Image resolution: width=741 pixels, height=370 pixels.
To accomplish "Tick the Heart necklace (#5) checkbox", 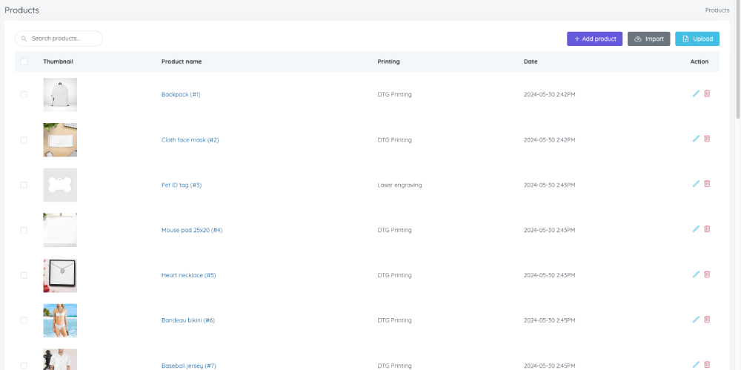I will coord(24,275).
